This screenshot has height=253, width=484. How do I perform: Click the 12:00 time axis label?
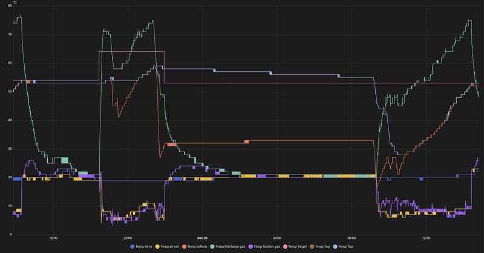[x=427, y=239]
